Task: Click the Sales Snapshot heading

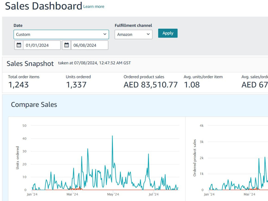Action: [30, 64]
